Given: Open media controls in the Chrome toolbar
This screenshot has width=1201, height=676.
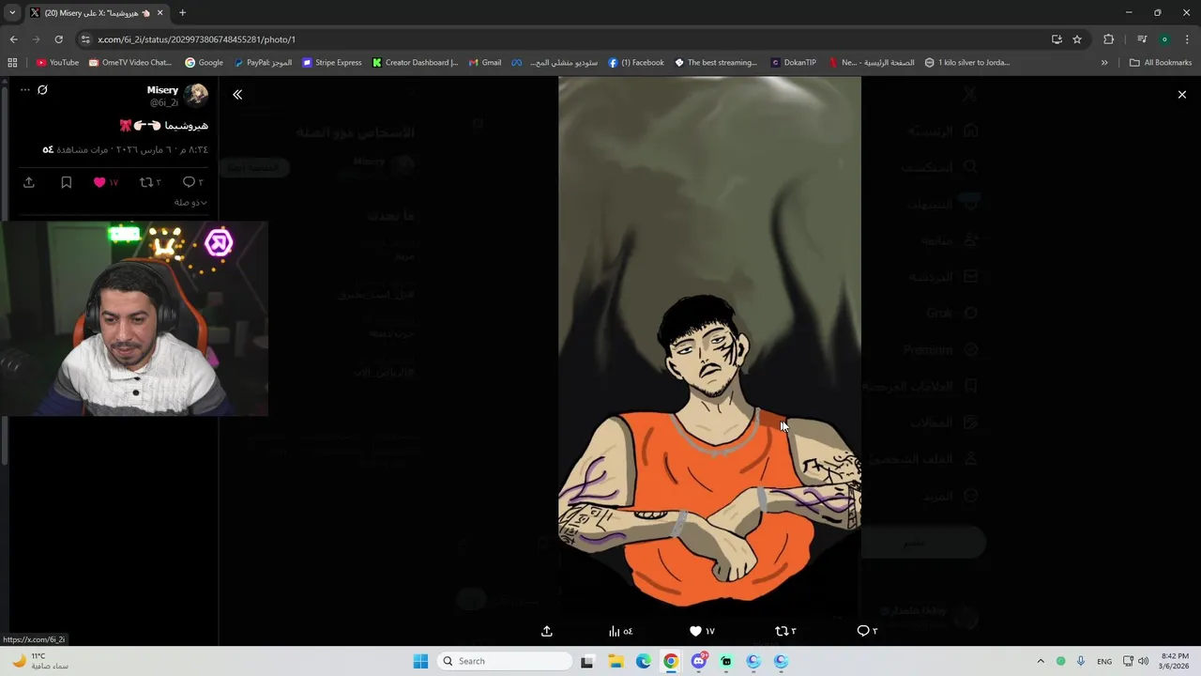Looking at the screenshot, I should coord(1142,39).
